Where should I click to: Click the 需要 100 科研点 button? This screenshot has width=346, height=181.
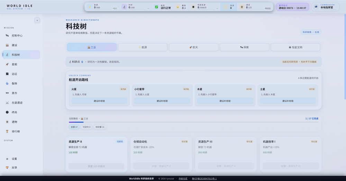pos(97,166)
